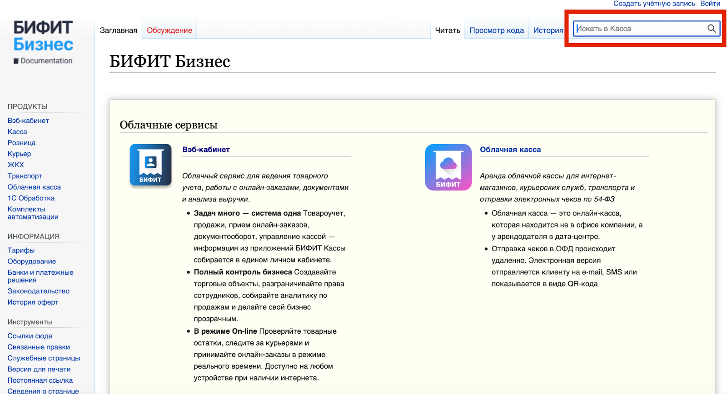Click Ссылки сюда tool link

click(x=30, y=336)
